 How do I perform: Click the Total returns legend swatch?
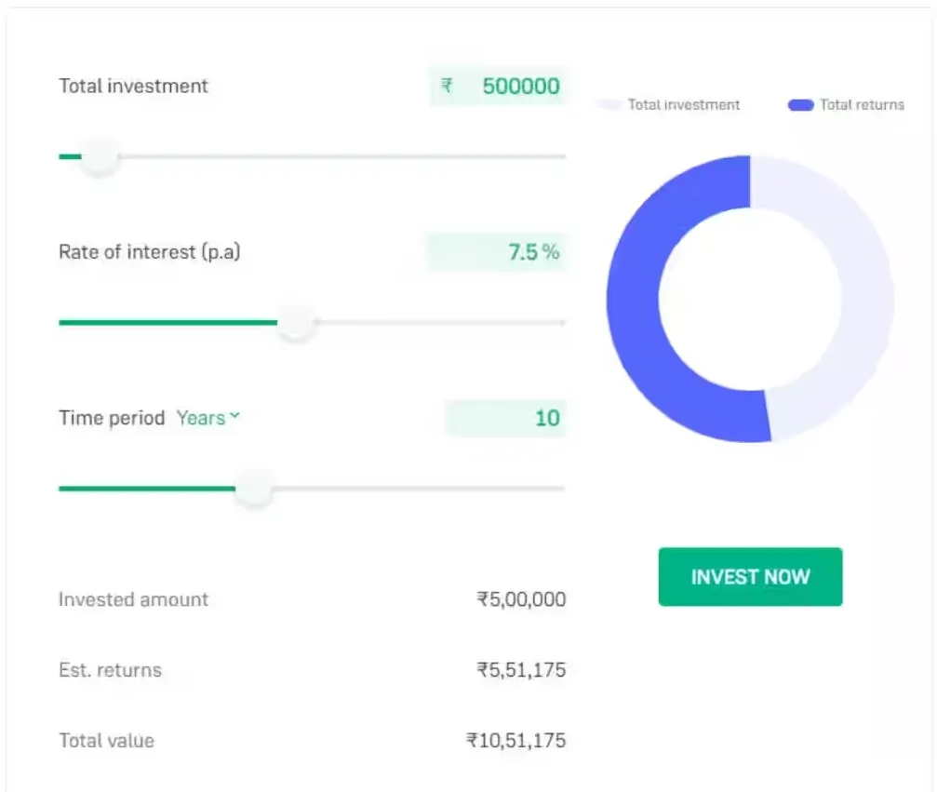[x=800, y=105]
